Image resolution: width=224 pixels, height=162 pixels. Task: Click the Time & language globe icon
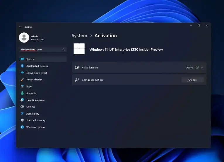pyautogui.click(x=22, y=100)
